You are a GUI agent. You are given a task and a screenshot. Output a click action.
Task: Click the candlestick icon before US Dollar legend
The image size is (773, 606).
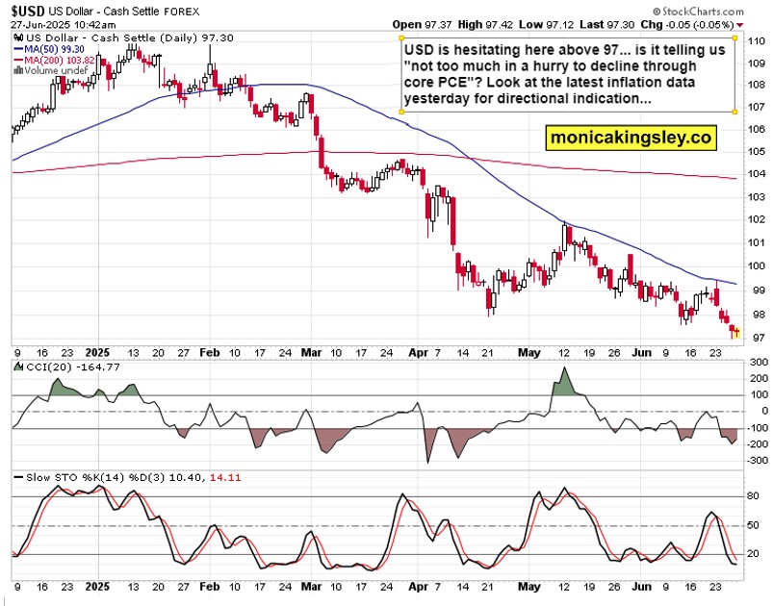point(18,38)
